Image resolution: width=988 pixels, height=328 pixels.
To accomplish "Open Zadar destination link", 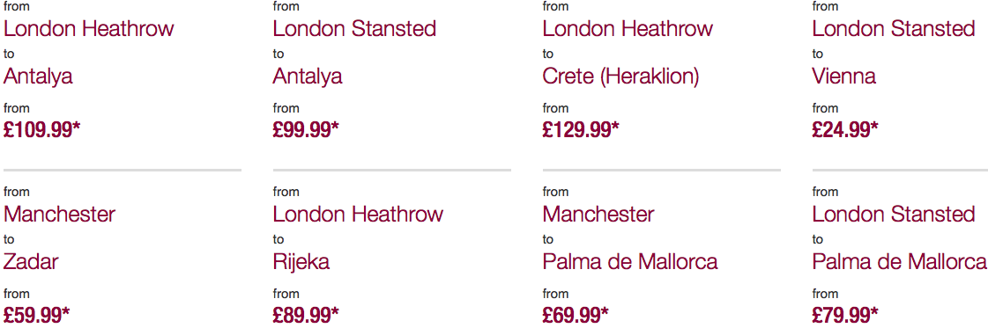I will [x=31, y=262].
